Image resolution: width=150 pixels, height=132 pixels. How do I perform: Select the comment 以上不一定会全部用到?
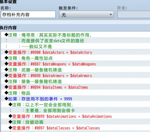(x=75, y=105)
